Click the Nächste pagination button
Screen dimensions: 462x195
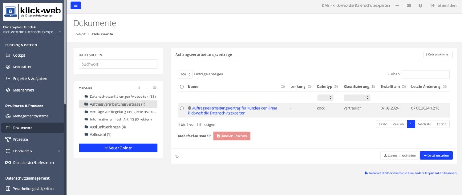424,124
